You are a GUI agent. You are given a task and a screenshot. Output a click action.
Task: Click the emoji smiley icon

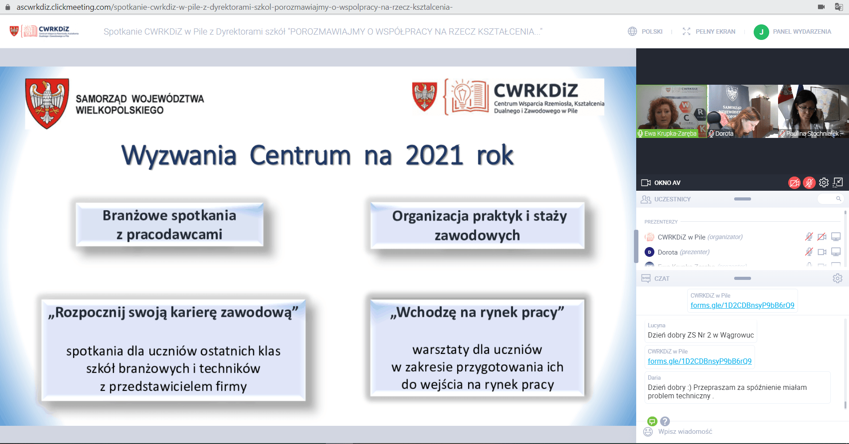tap(648, 432)
